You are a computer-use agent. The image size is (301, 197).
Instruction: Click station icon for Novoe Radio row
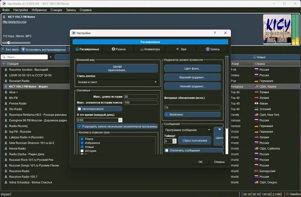[x=6, y=149]
